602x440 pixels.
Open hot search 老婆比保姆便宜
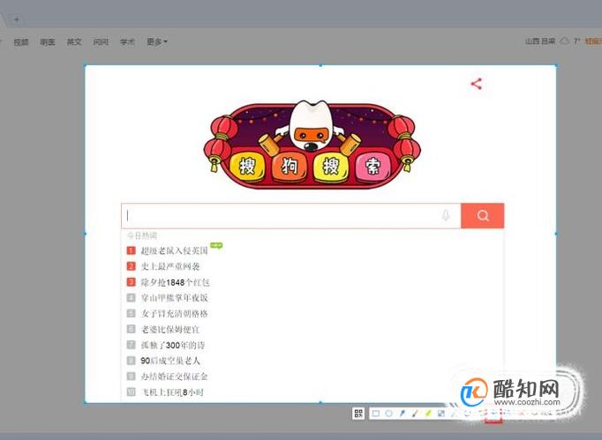tap(170, 329)
